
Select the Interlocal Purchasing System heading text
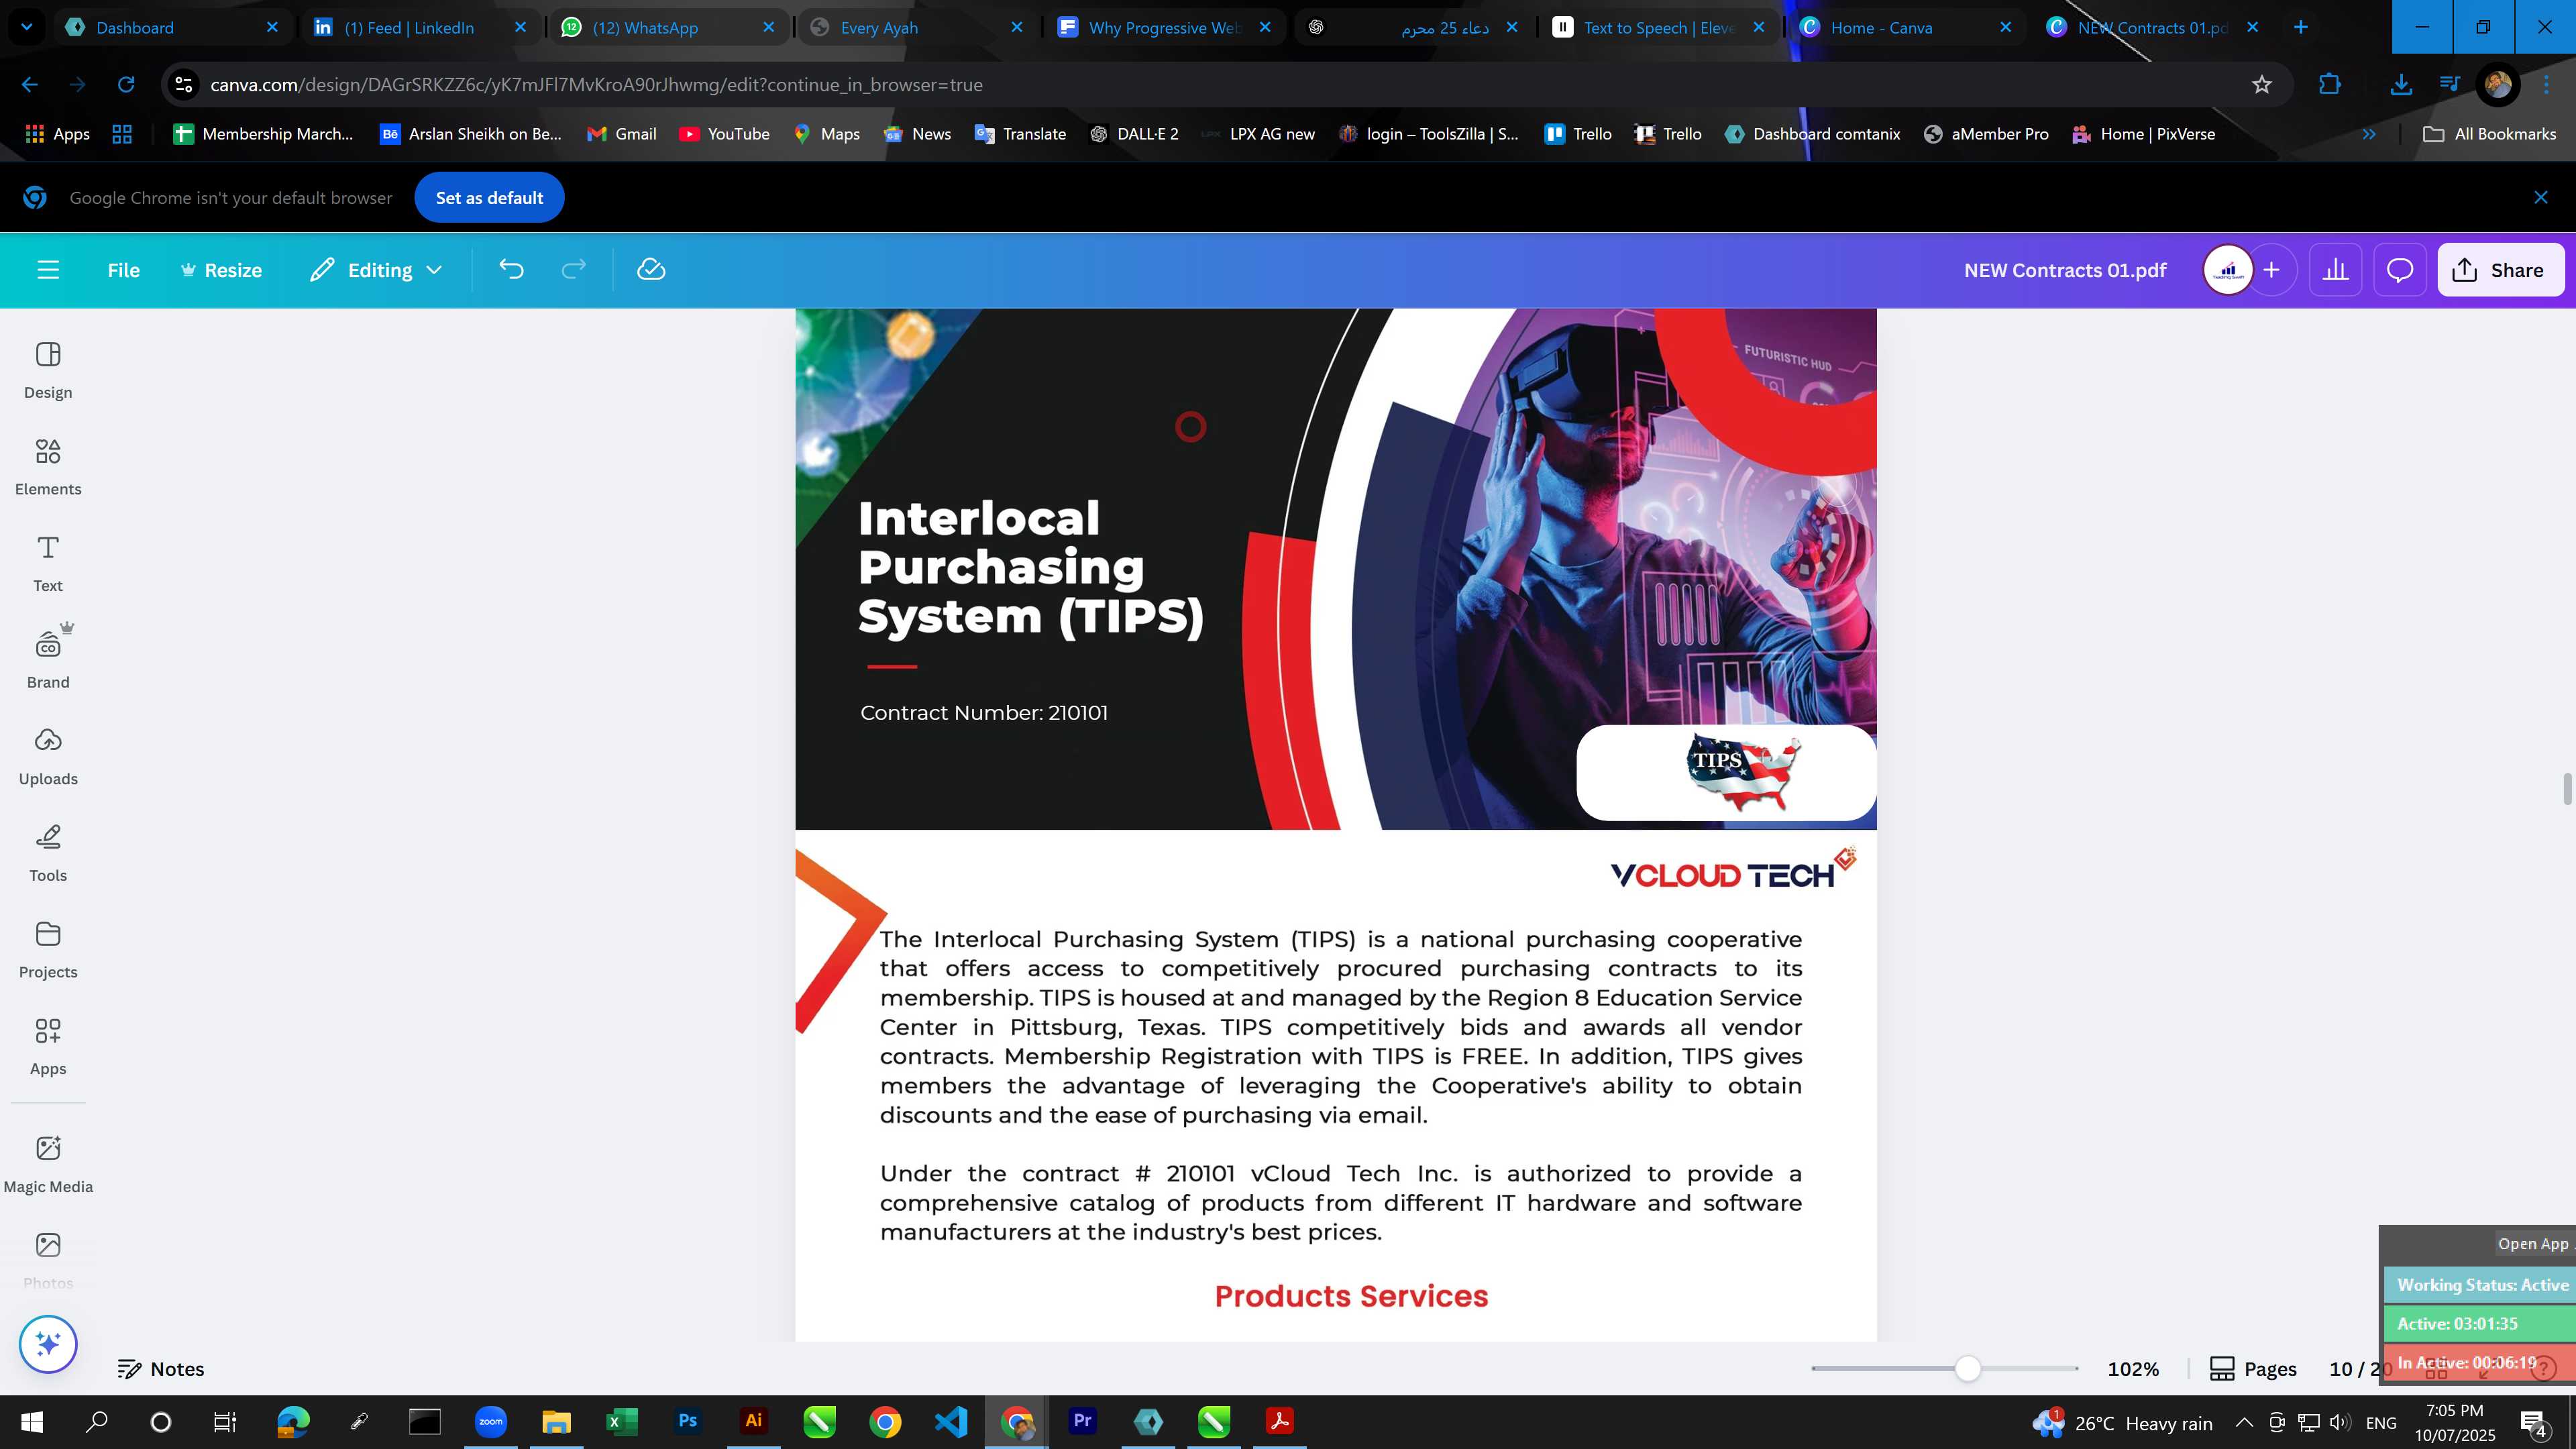tap(1031, 567)
